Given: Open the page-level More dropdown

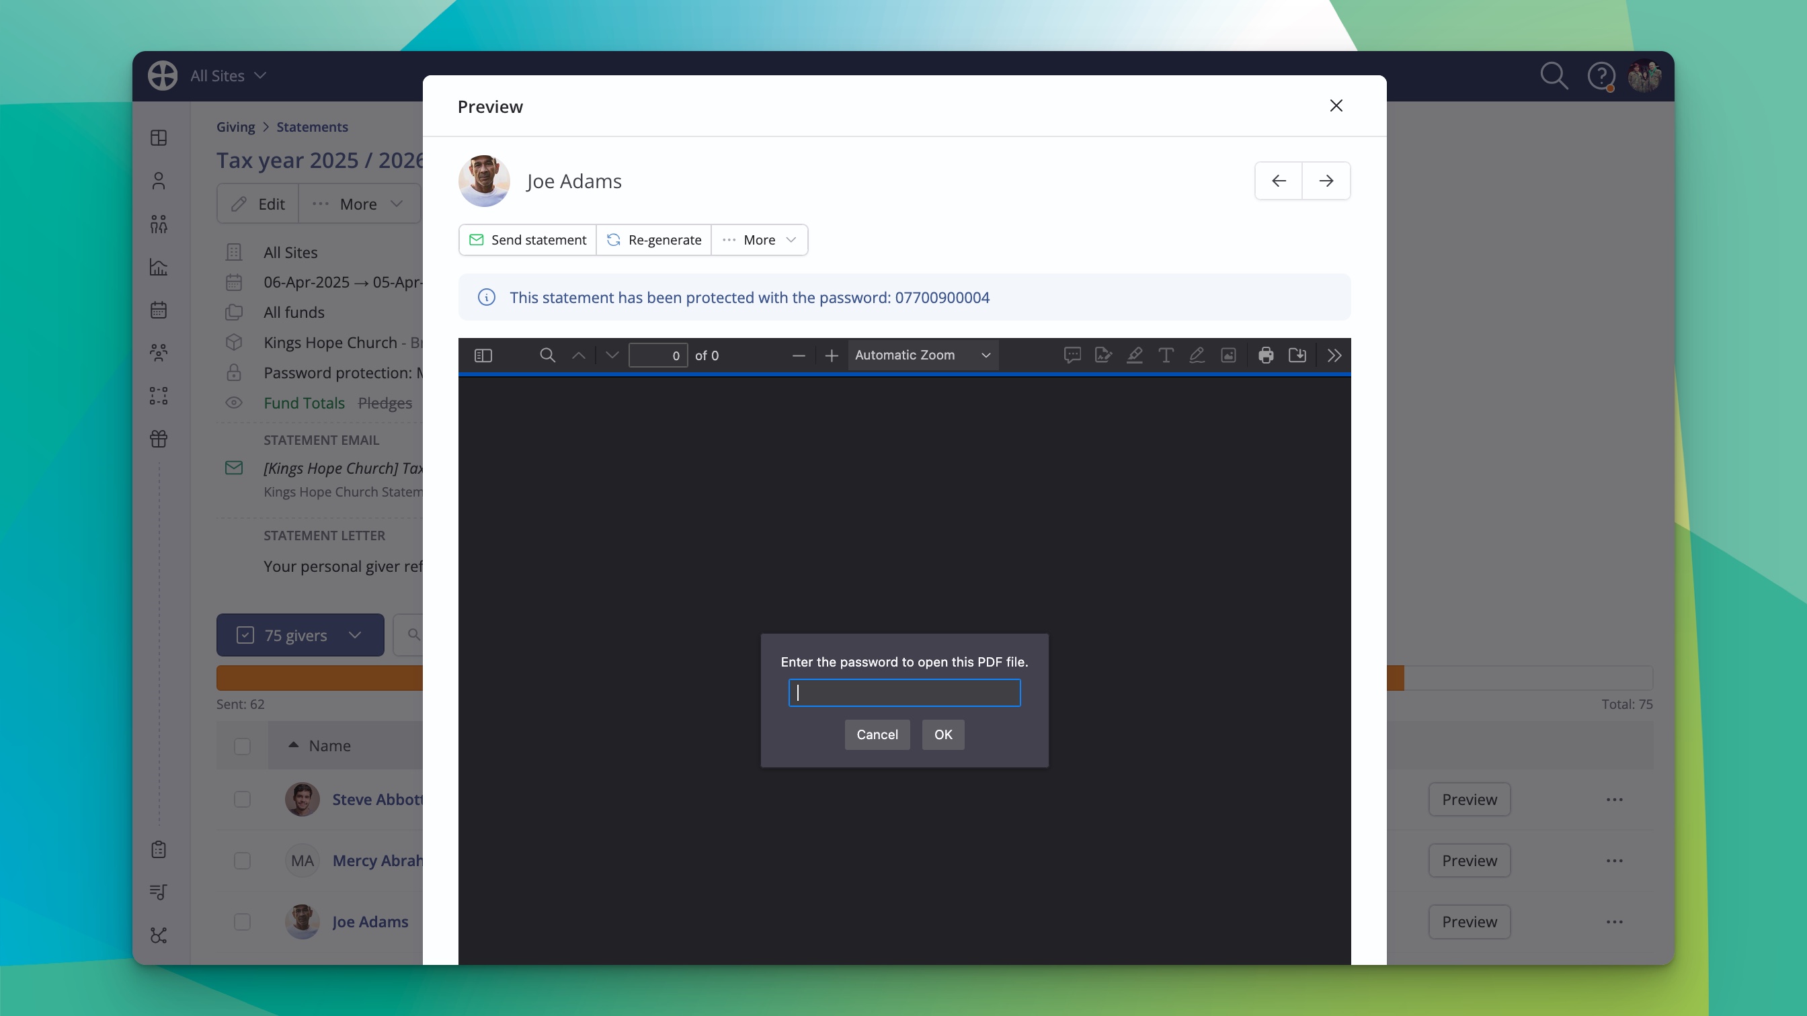Looking at the screenshot, I should click(x=358, y=204).
